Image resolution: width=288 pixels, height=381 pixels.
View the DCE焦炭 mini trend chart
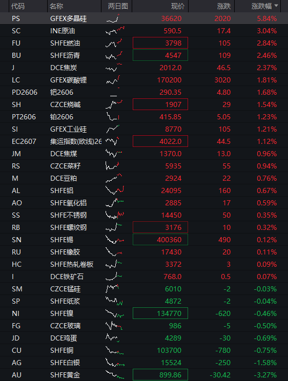[114, 68]
